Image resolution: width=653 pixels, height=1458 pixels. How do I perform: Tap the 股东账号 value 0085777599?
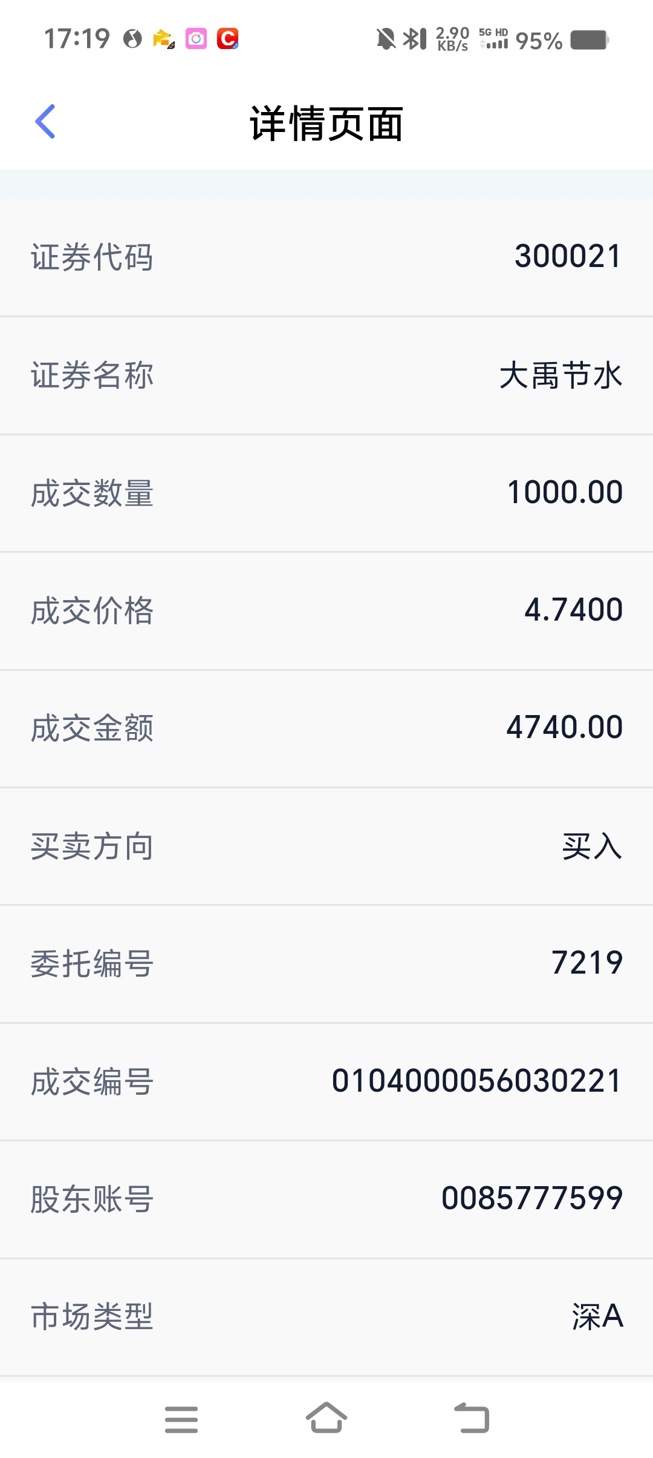532,1198
